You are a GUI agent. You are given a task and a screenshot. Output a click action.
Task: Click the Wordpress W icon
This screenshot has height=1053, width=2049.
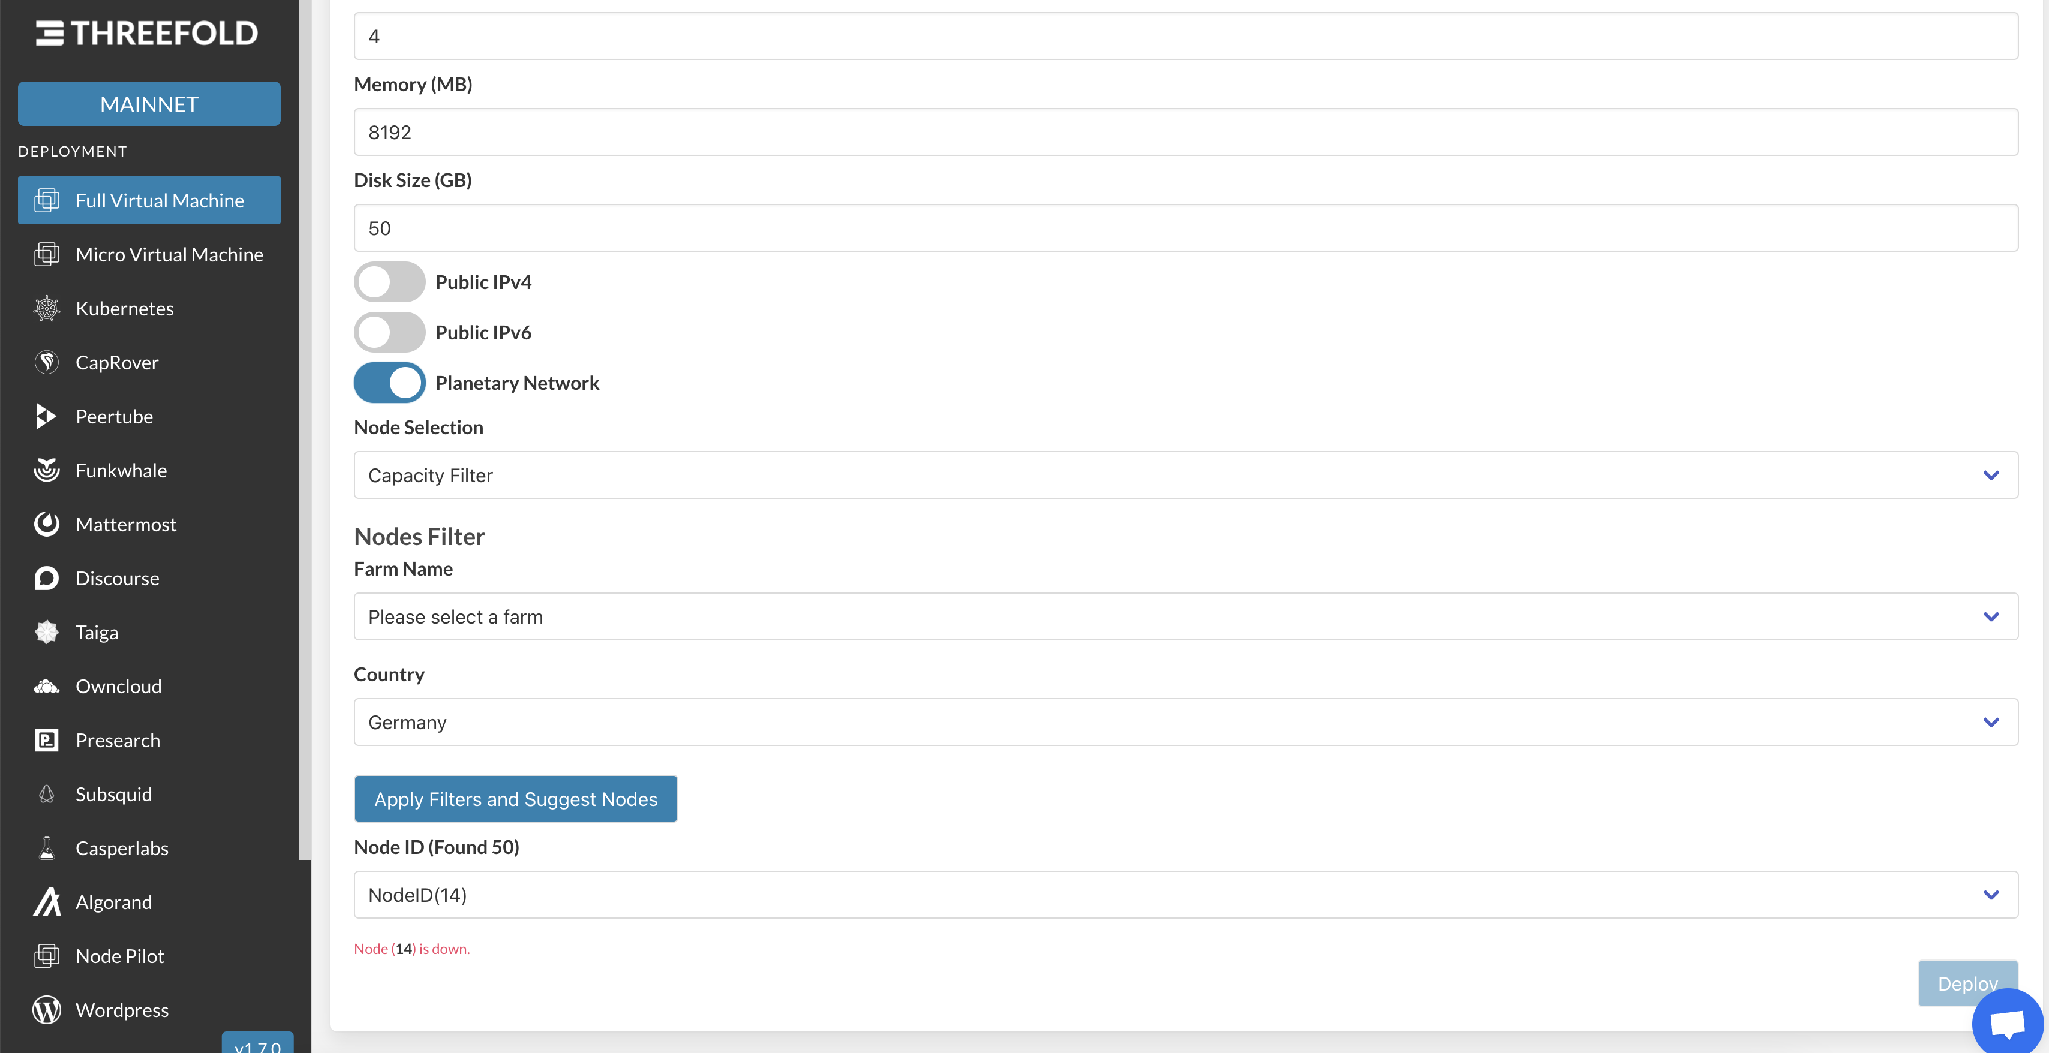coord(47,1010)
